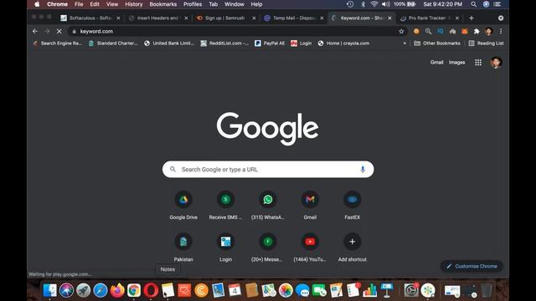Open the Reading List panel
This screenshot has height=301, width=536.
(x=486, y=43)
